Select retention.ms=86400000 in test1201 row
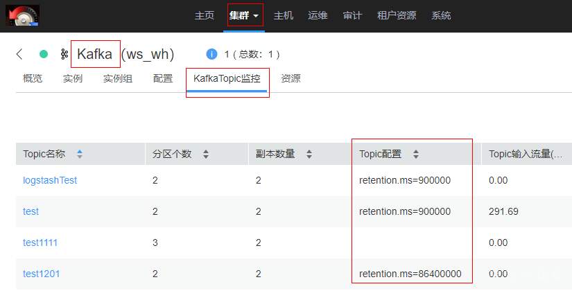The height and width of the screenshot is (291, 572). tap(410, 274)
